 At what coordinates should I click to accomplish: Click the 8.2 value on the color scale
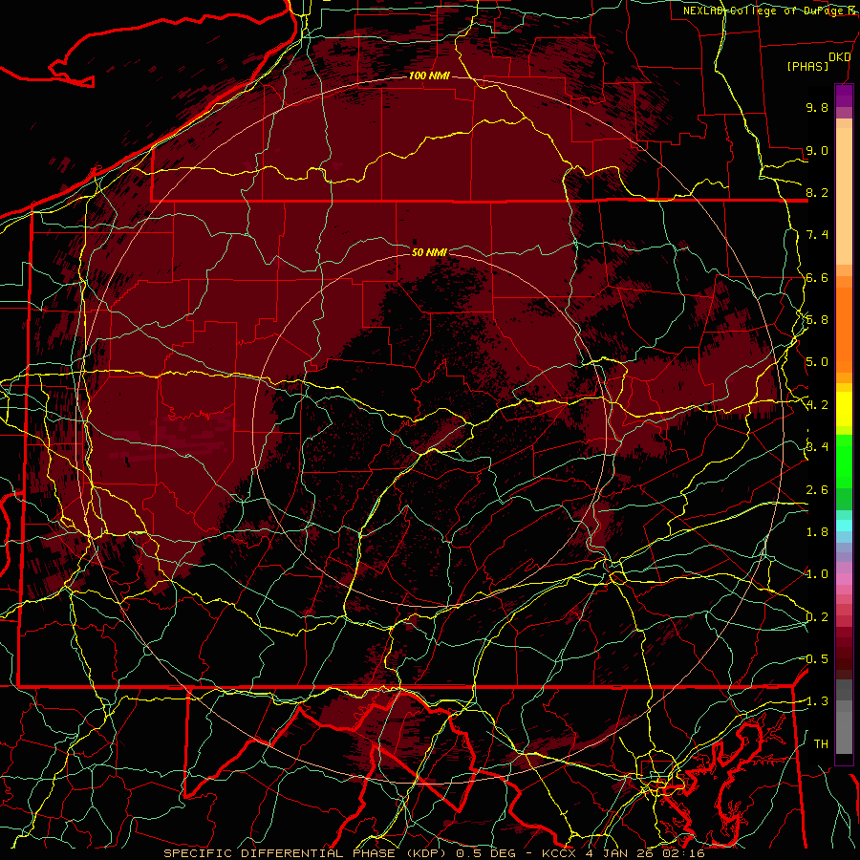pyautogui.click(x=817, y=192)
